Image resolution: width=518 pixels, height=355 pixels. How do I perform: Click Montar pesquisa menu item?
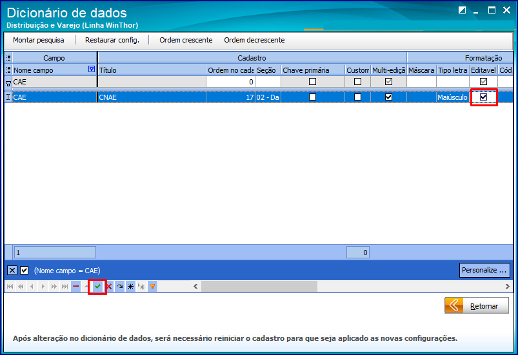tap(39, 40)
